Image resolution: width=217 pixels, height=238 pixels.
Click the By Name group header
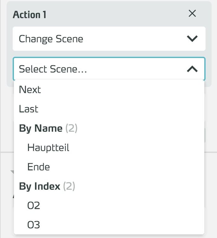(x=41, y=128)
